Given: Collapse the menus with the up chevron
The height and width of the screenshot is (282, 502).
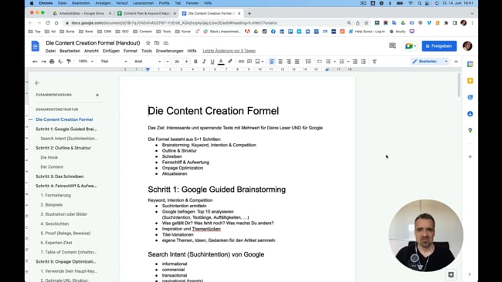Looking at the screenshot, I should (456, 62).
